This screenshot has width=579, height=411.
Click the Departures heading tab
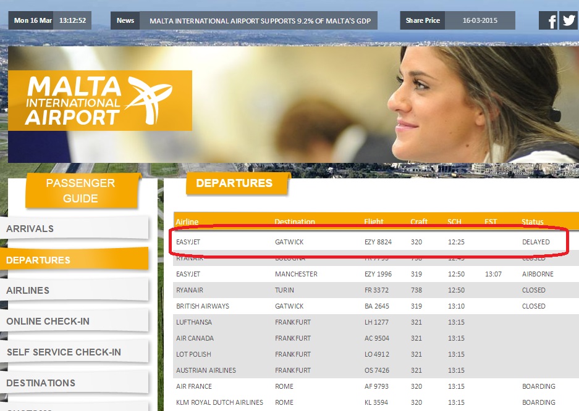(x=237, y=183)
